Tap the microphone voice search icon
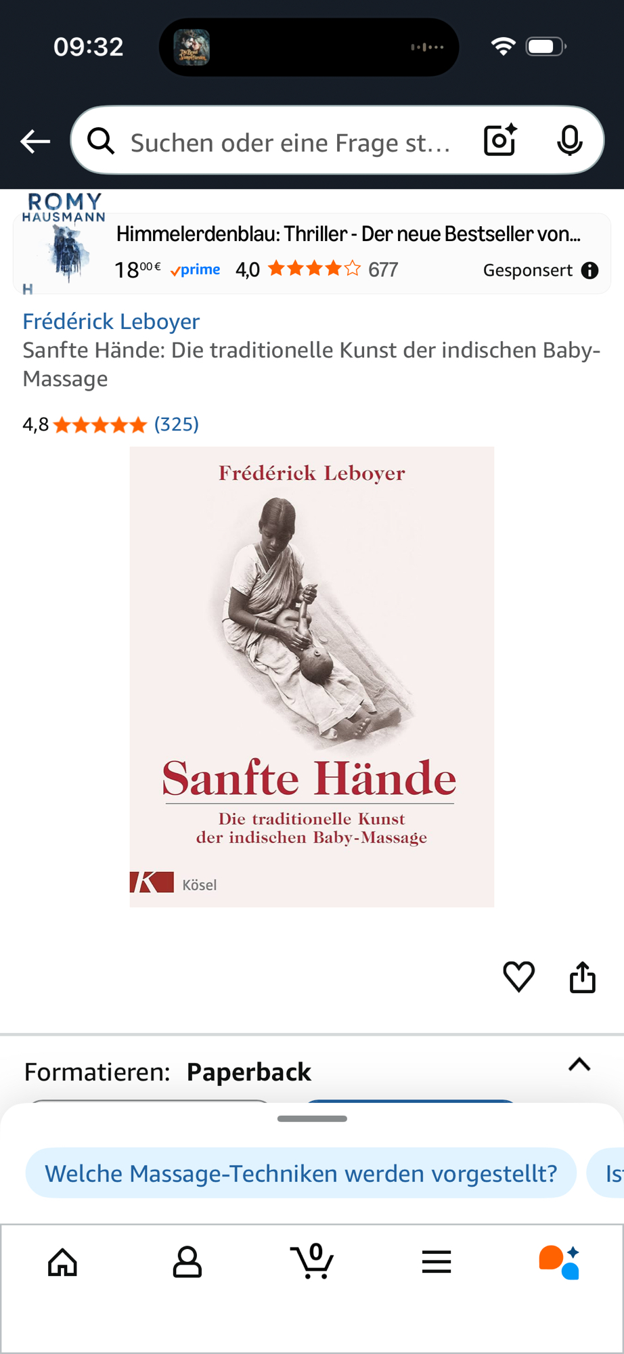Viewport: 624px width, 1354px height. [x=570, y=140]
